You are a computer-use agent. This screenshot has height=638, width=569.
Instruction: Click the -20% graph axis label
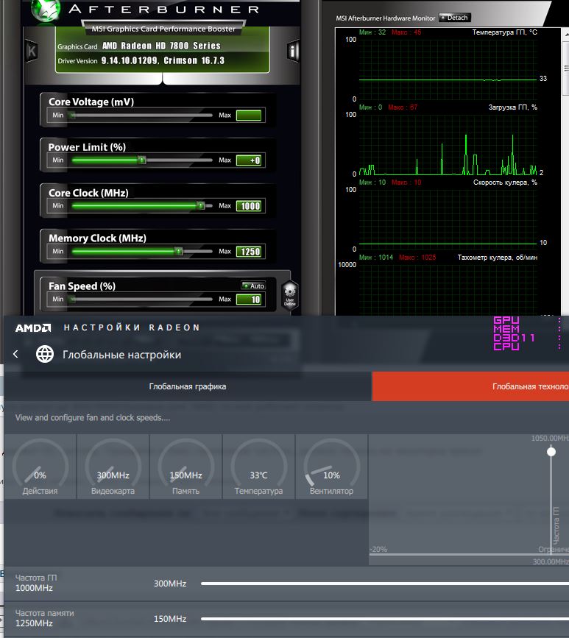378,549
